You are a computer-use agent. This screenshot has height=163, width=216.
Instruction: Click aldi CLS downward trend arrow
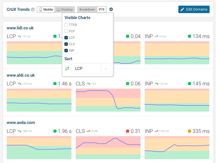(x=88, y=84)
